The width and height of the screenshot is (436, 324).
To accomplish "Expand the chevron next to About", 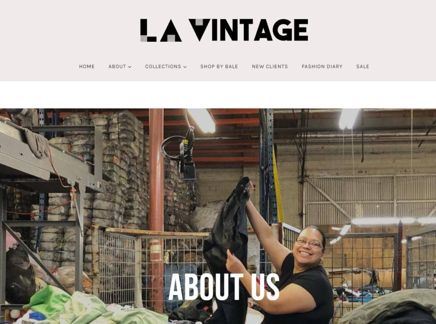I will point(129,67).
